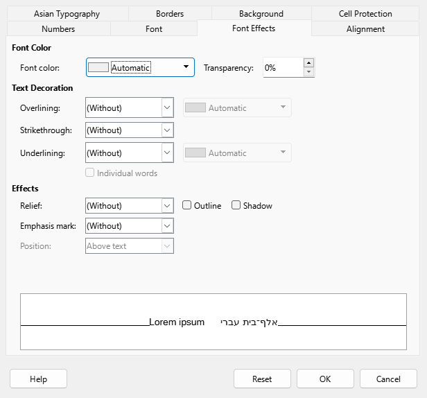This screenshot has height=398, width=427.
Task: Decrease transparency with the down spinner arrow
Action: tap(308, 72)
